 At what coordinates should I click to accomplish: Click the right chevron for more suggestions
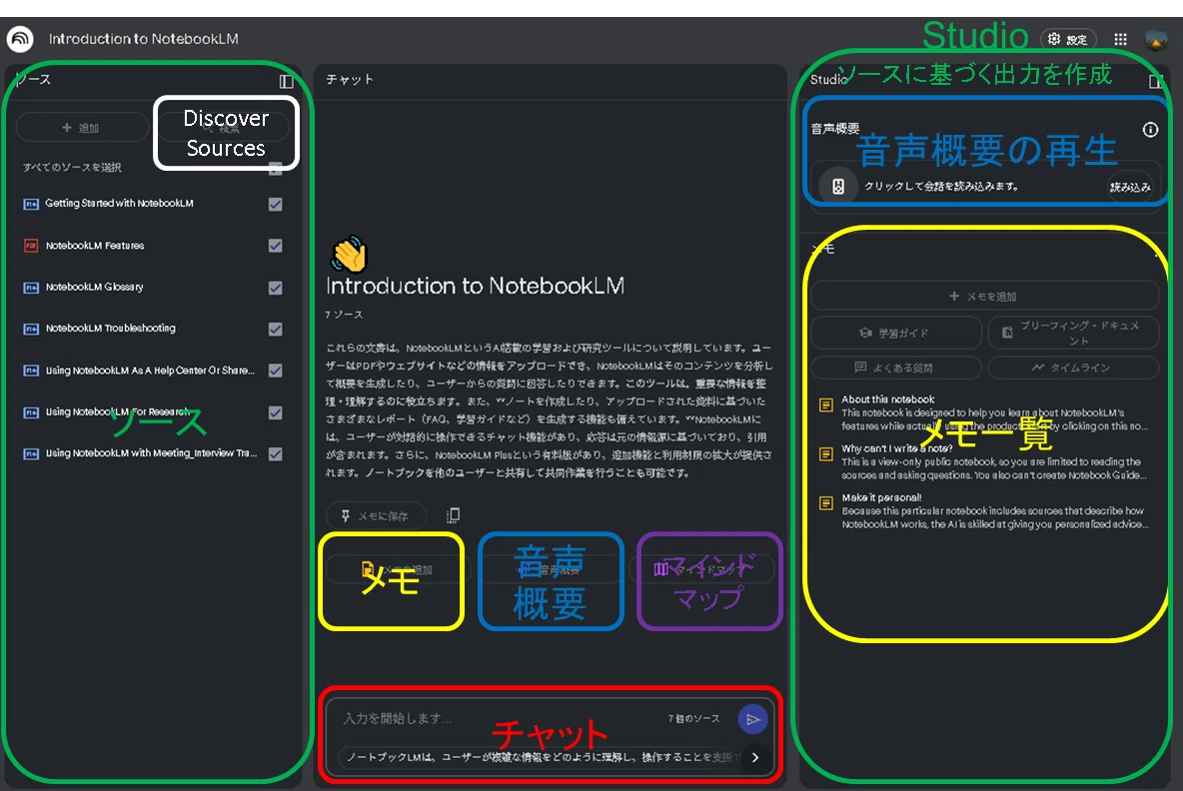coord(755,756)
